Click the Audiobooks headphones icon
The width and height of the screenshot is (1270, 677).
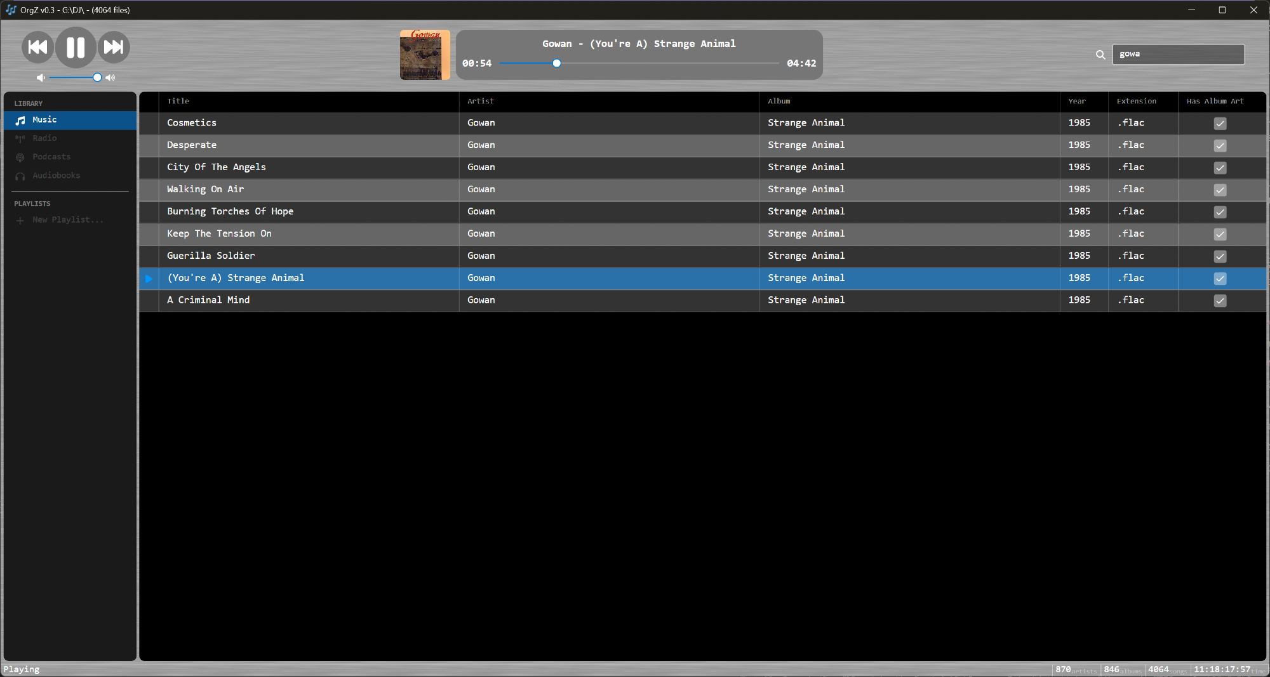pyautogui.click(x=20, y=176)
